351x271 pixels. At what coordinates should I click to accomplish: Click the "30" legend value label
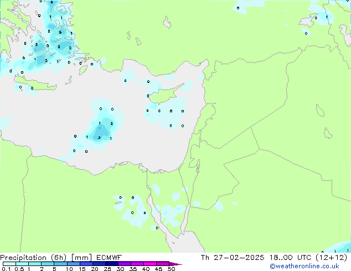coord(120,269)
